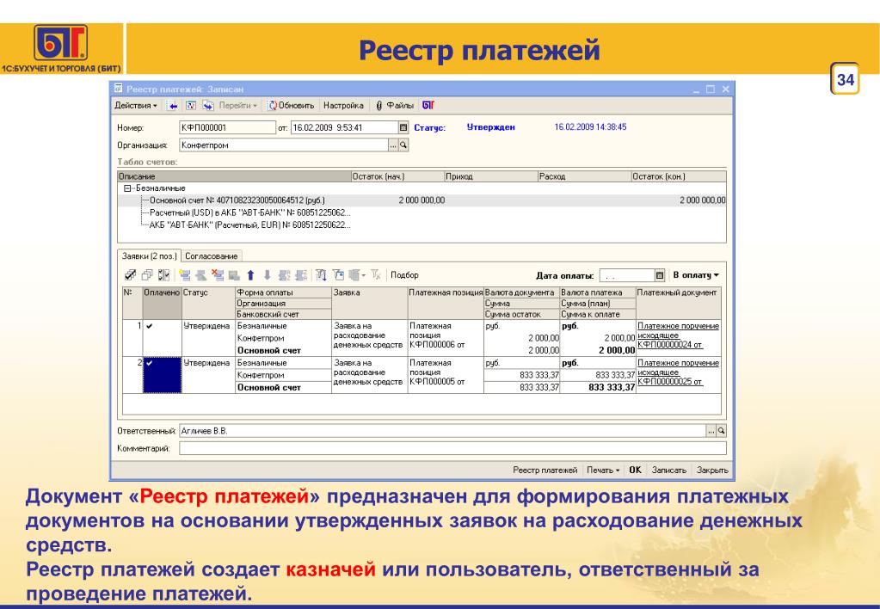Copy row icon in Заявки toolbar
Viewport: 880px width, 609px height.
pyautogui.click(x=201, y=275)
